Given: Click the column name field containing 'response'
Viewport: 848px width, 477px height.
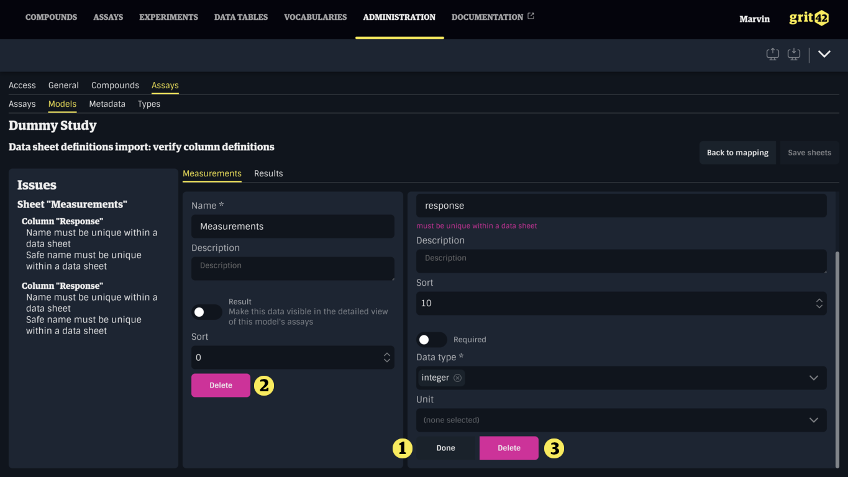Looking at the screenshot, I should pyautogui.click(x=621, y=206).
